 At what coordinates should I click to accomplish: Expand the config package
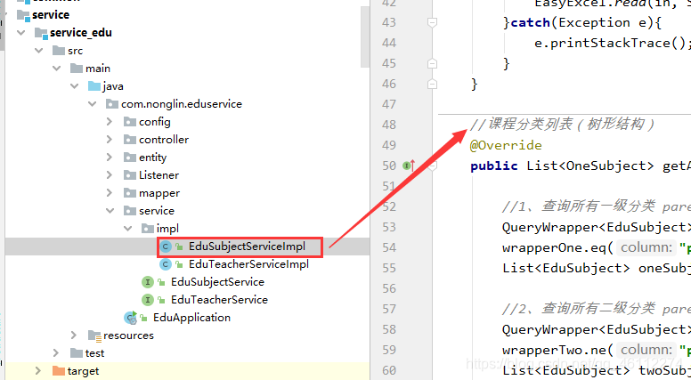tap(110, 122)
